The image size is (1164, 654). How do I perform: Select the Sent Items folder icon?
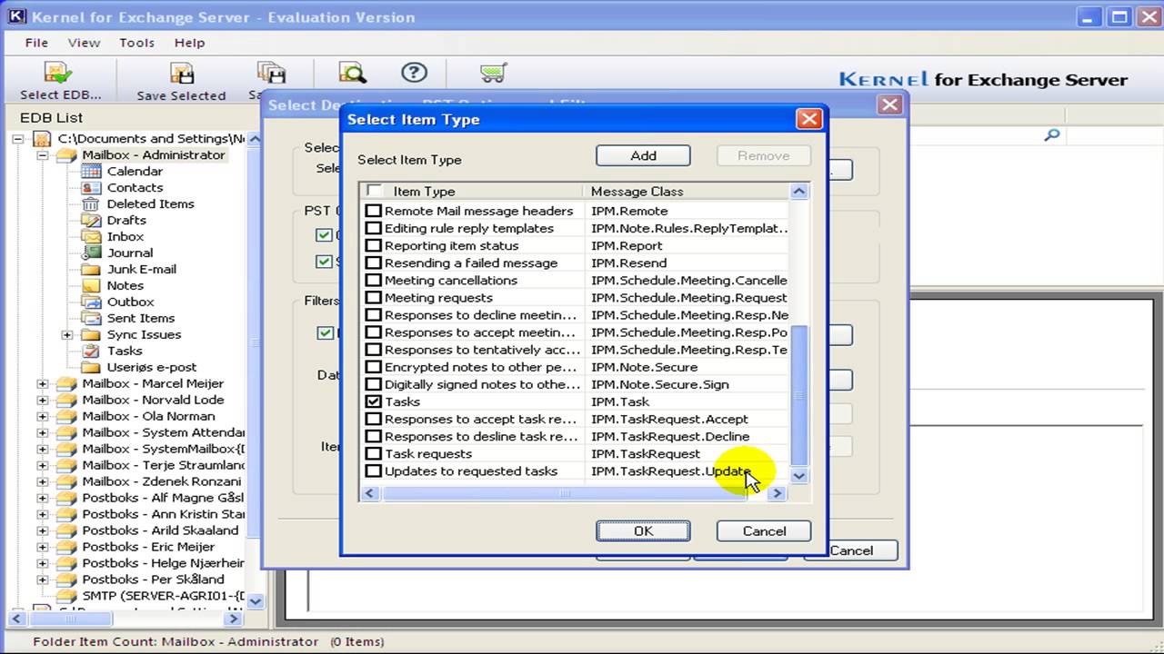pos(91,318)
